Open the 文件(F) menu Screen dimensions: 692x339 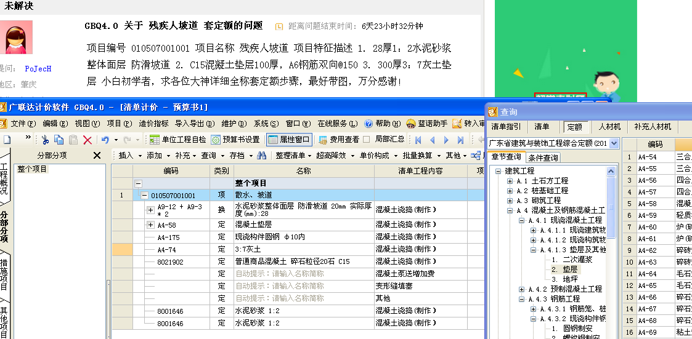(x=23, y=124)
